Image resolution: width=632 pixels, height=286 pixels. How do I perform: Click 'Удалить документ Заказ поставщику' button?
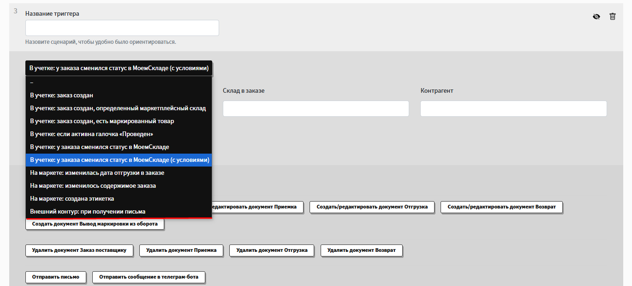(79, 250)
